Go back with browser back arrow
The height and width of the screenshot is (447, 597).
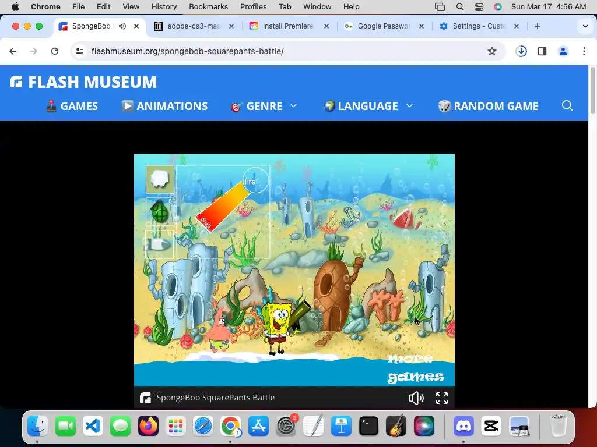pos(13,51)
